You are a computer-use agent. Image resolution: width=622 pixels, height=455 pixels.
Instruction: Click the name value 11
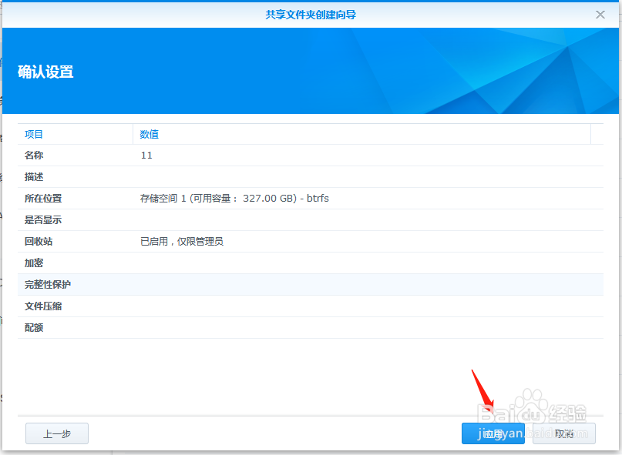point(146,156)
